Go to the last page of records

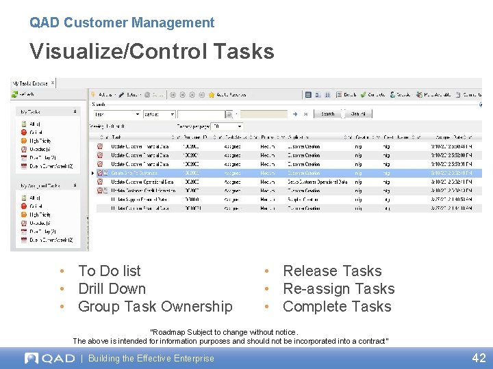coord(202,95)
